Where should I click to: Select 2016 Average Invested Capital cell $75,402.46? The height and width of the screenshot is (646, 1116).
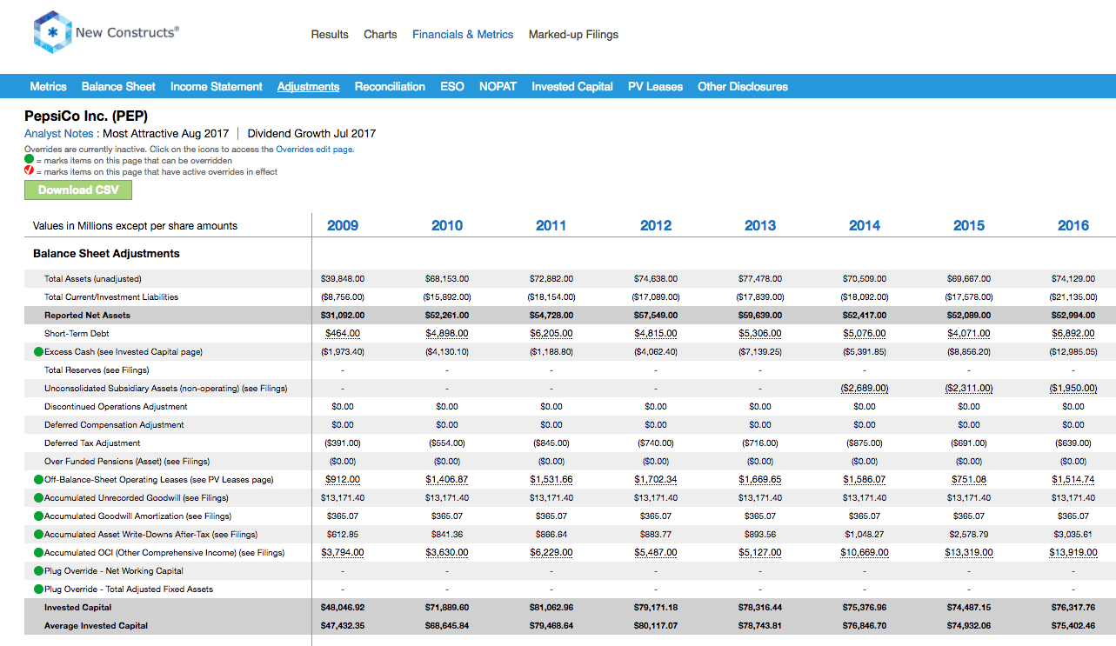pyautogui.click(x=1073, y=626)
